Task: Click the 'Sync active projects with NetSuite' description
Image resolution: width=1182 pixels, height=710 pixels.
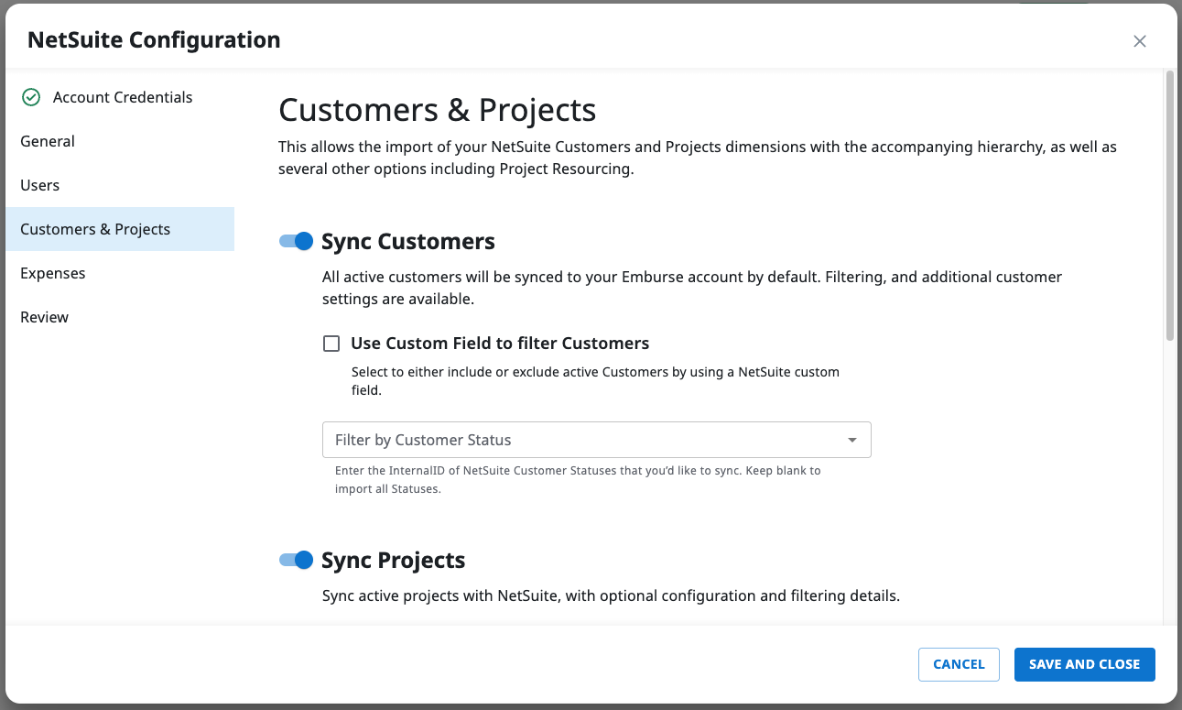Action: [x=611, y=596]
